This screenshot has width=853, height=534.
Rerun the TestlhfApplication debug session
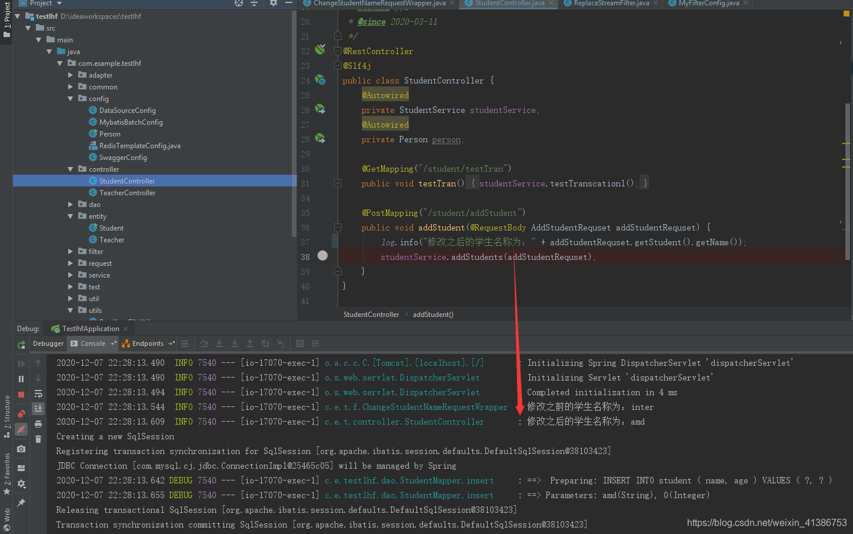pyautogui.click(x=21, y=343)
